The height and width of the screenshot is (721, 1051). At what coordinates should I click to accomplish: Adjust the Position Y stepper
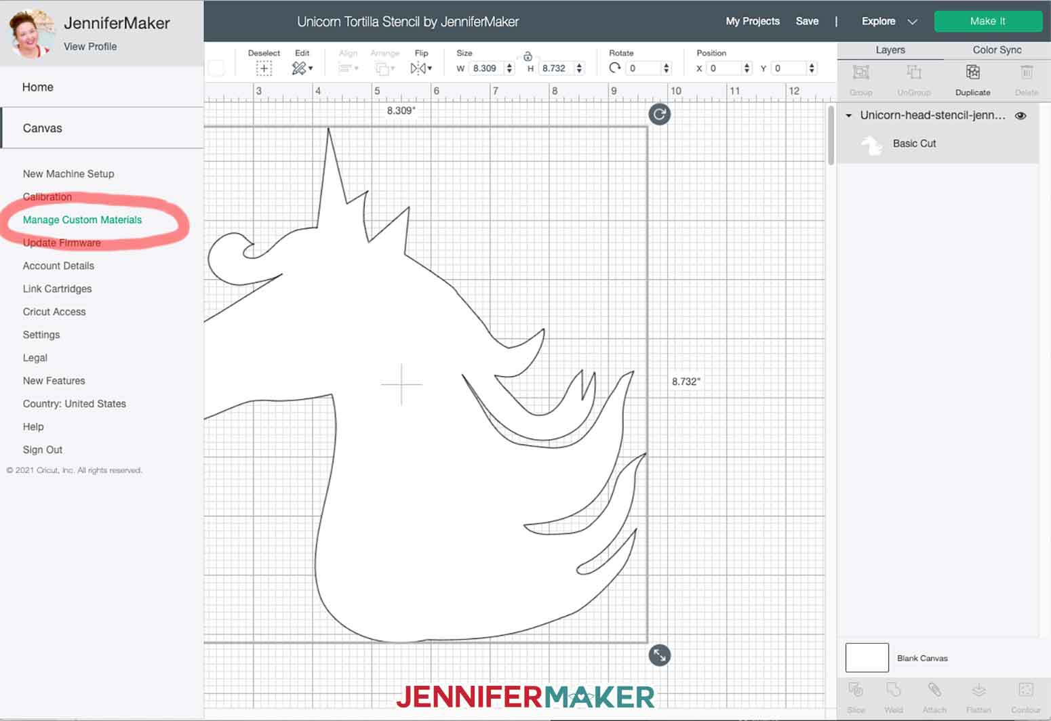click(x=812, y=68)
